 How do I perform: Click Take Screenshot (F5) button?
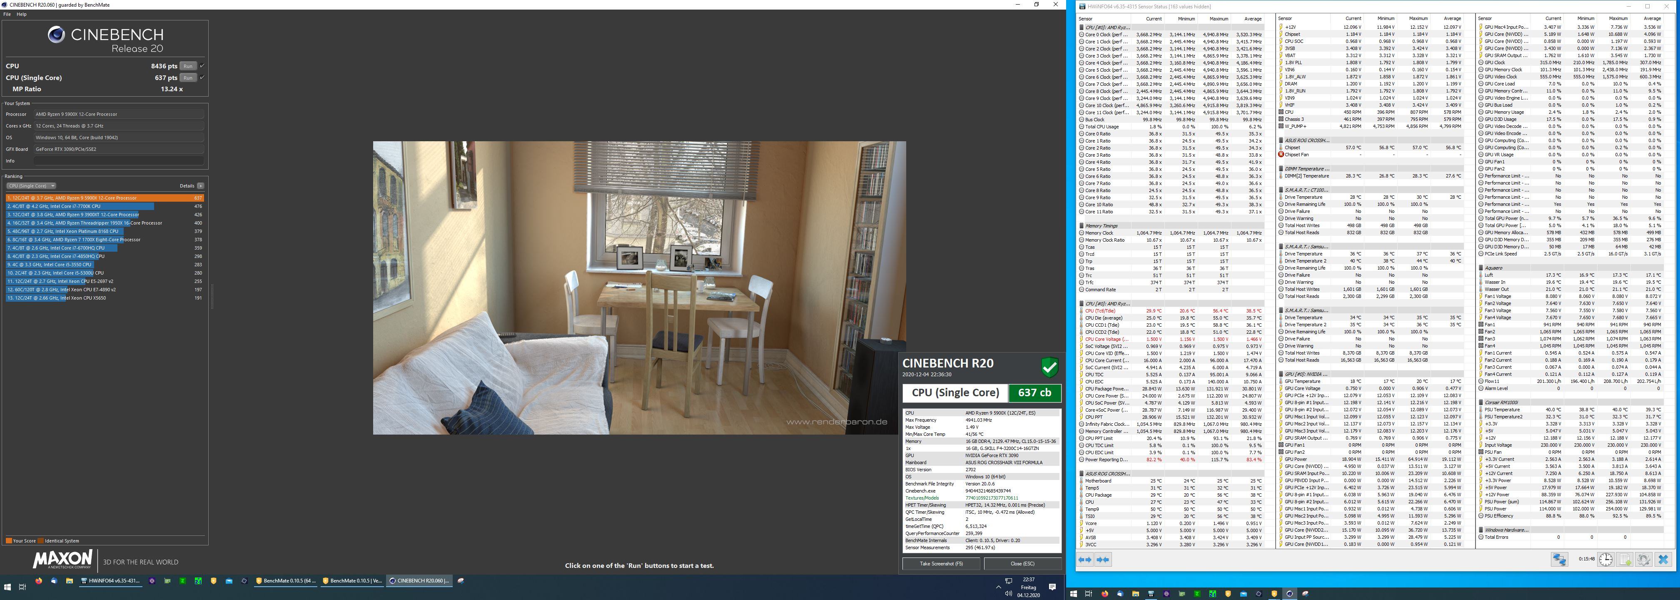pyautogui.click(x=941, y=563)
